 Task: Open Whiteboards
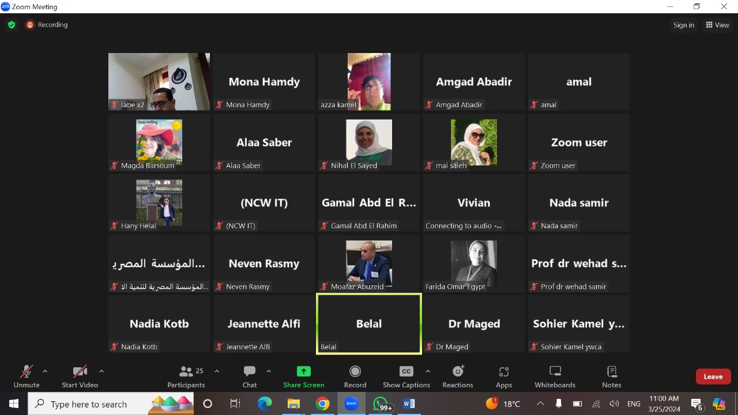coord(555,376)
